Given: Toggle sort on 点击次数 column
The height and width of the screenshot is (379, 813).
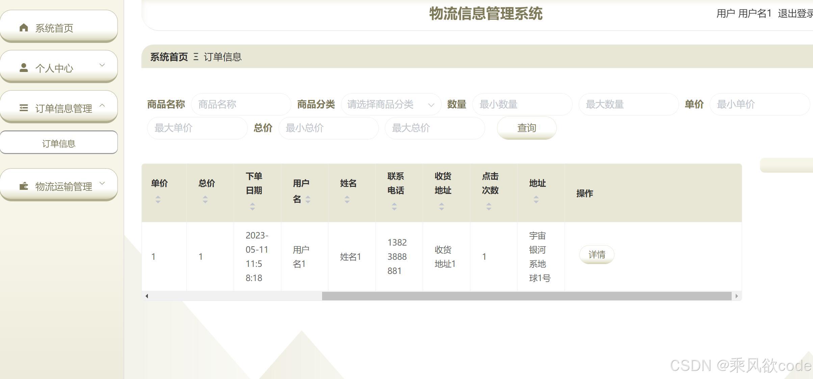Looking at the screenshot, I should [x=489, y=207].
